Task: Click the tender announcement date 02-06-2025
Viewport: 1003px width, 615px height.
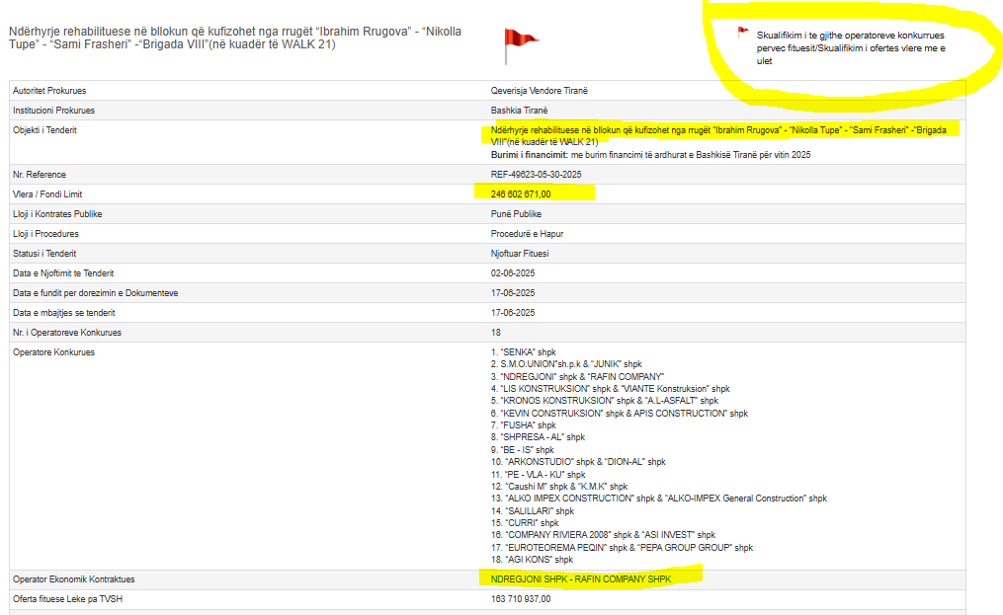Action: (512, 273)
